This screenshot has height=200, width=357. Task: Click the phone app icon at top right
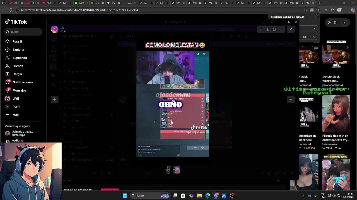point(335,22)
